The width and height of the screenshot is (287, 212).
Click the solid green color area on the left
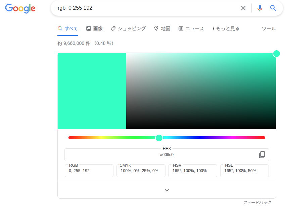tap(92, 91)
